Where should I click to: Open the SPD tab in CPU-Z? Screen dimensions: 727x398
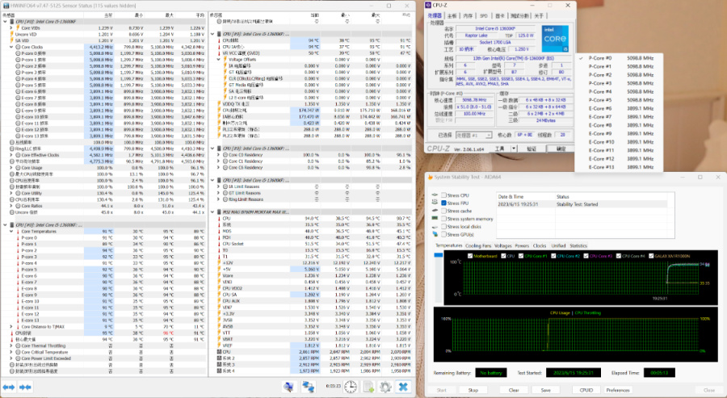pos(483,15)
